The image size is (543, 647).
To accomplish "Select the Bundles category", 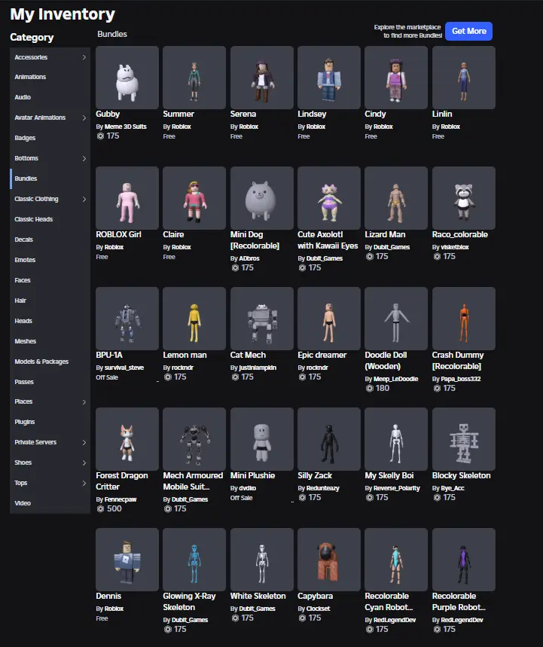I will point(50,179).
